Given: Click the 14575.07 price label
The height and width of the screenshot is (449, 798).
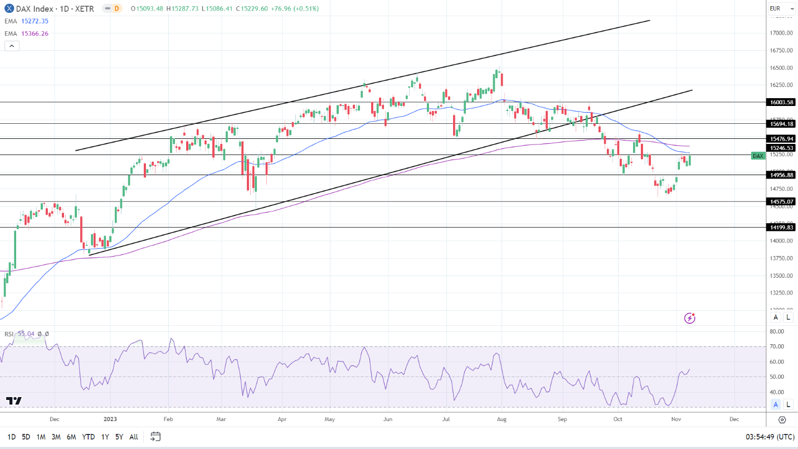Looking at the screenshot, I should click(x=781, y=201).
